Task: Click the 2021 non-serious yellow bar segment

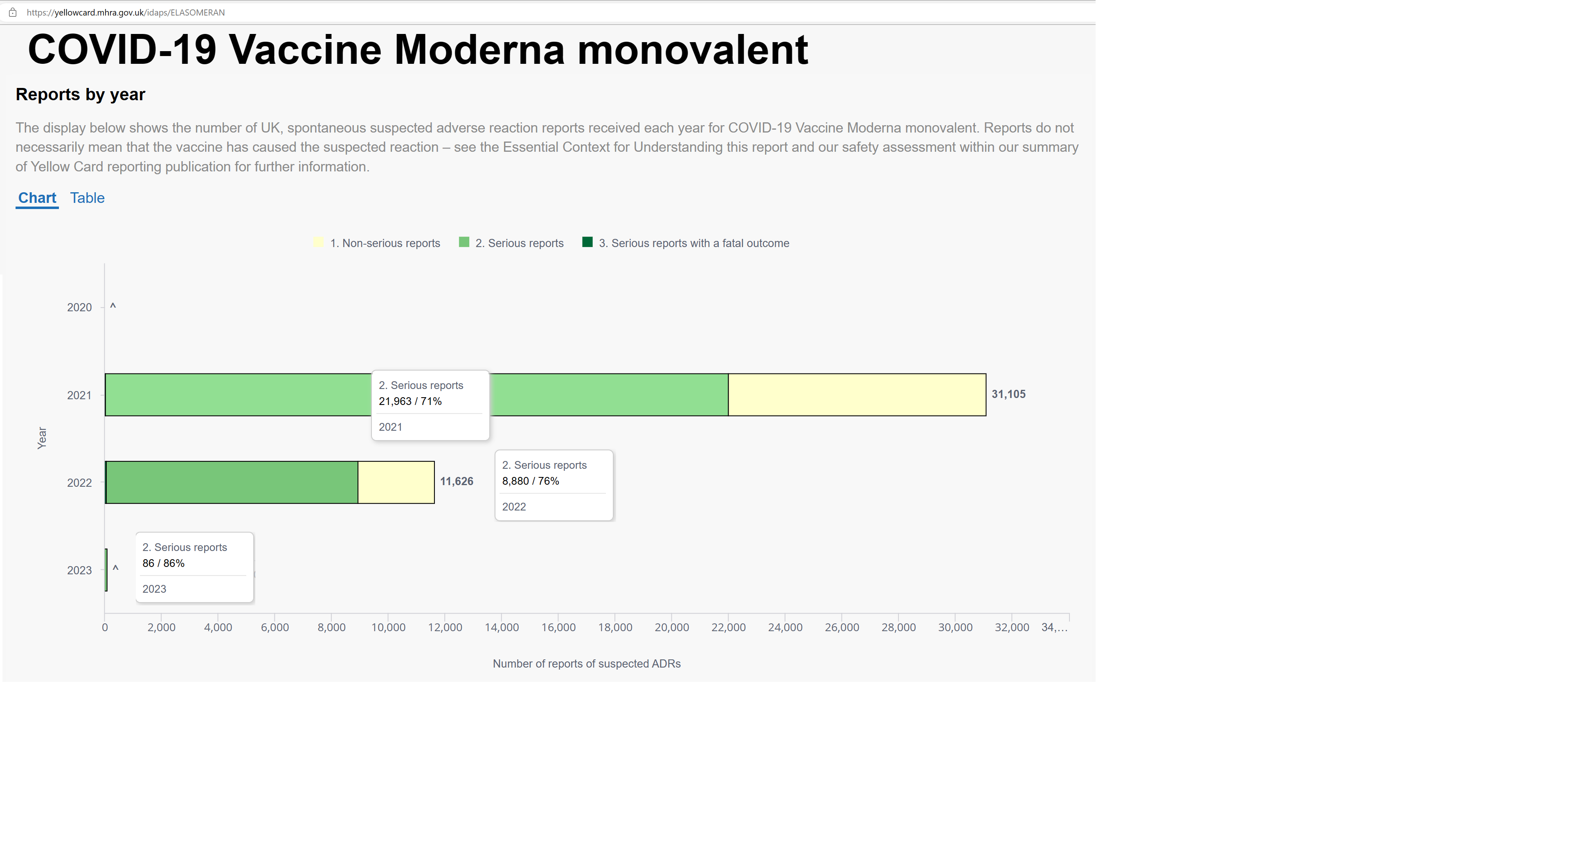Action: click(857, 394)
